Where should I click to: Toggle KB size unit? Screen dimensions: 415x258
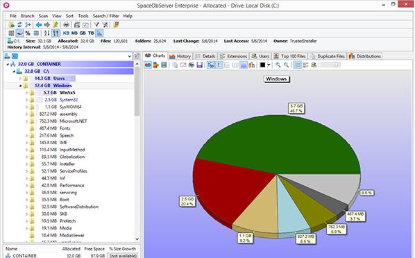[66, 33]
